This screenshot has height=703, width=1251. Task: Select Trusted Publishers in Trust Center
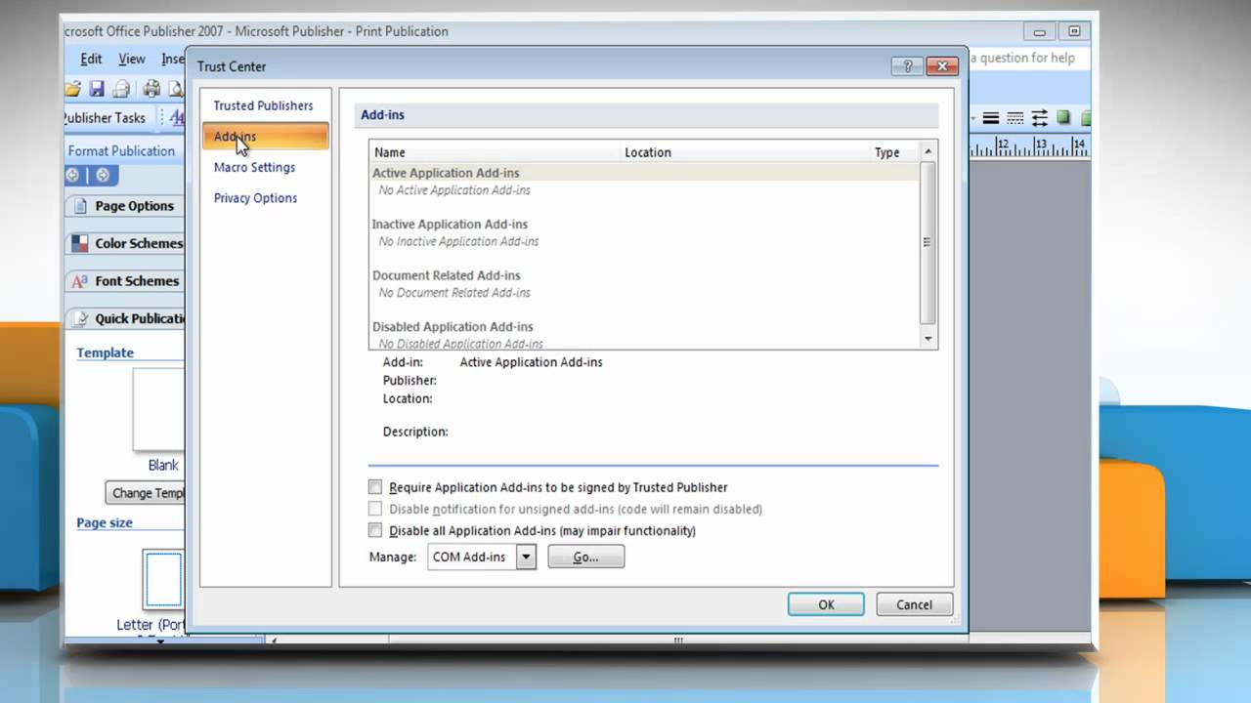pos(264,105)
